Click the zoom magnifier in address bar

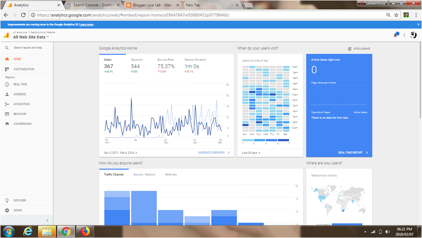(388, 15)
